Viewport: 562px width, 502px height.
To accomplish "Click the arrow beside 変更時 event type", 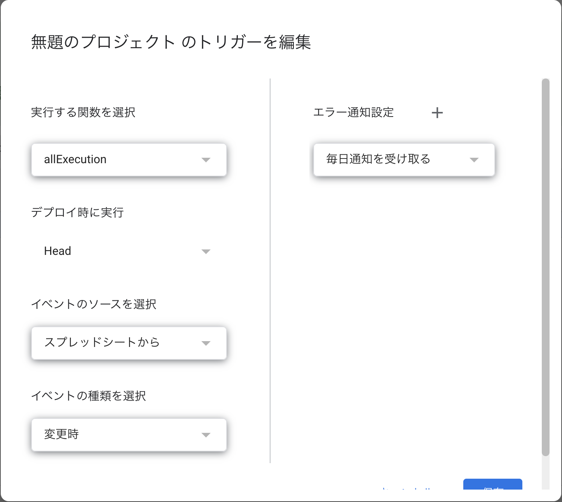I will [x=206, y=435].
